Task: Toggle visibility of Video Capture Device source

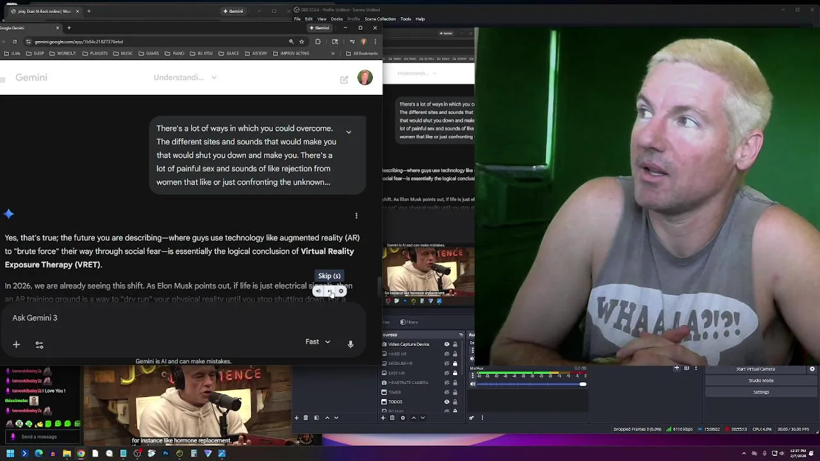Action: (x=447, y=344)
